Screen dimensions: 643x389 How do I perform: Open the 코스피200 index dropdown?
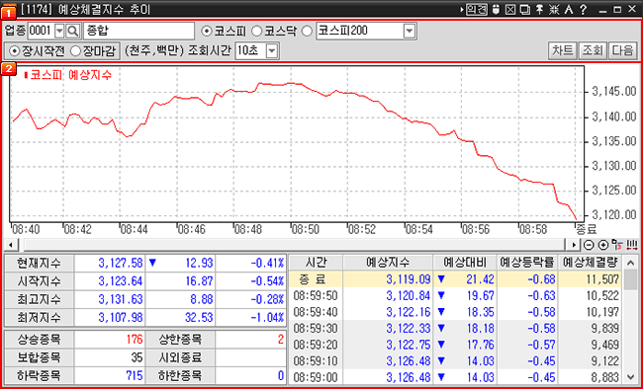click(x=409, y=31)
